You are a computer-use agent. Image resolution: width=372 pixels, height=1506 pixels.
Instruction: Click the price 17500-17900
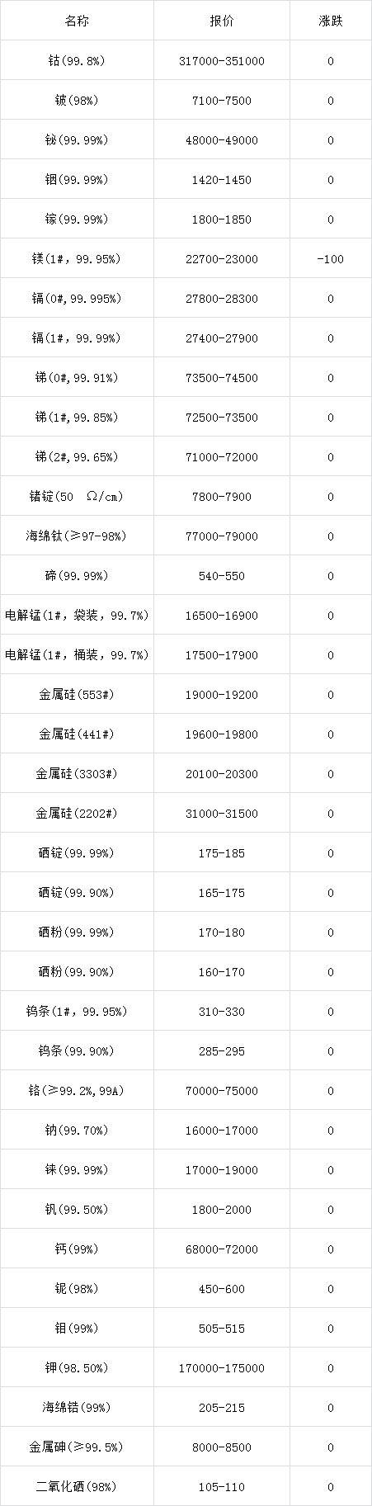click(x=222, y=655)
